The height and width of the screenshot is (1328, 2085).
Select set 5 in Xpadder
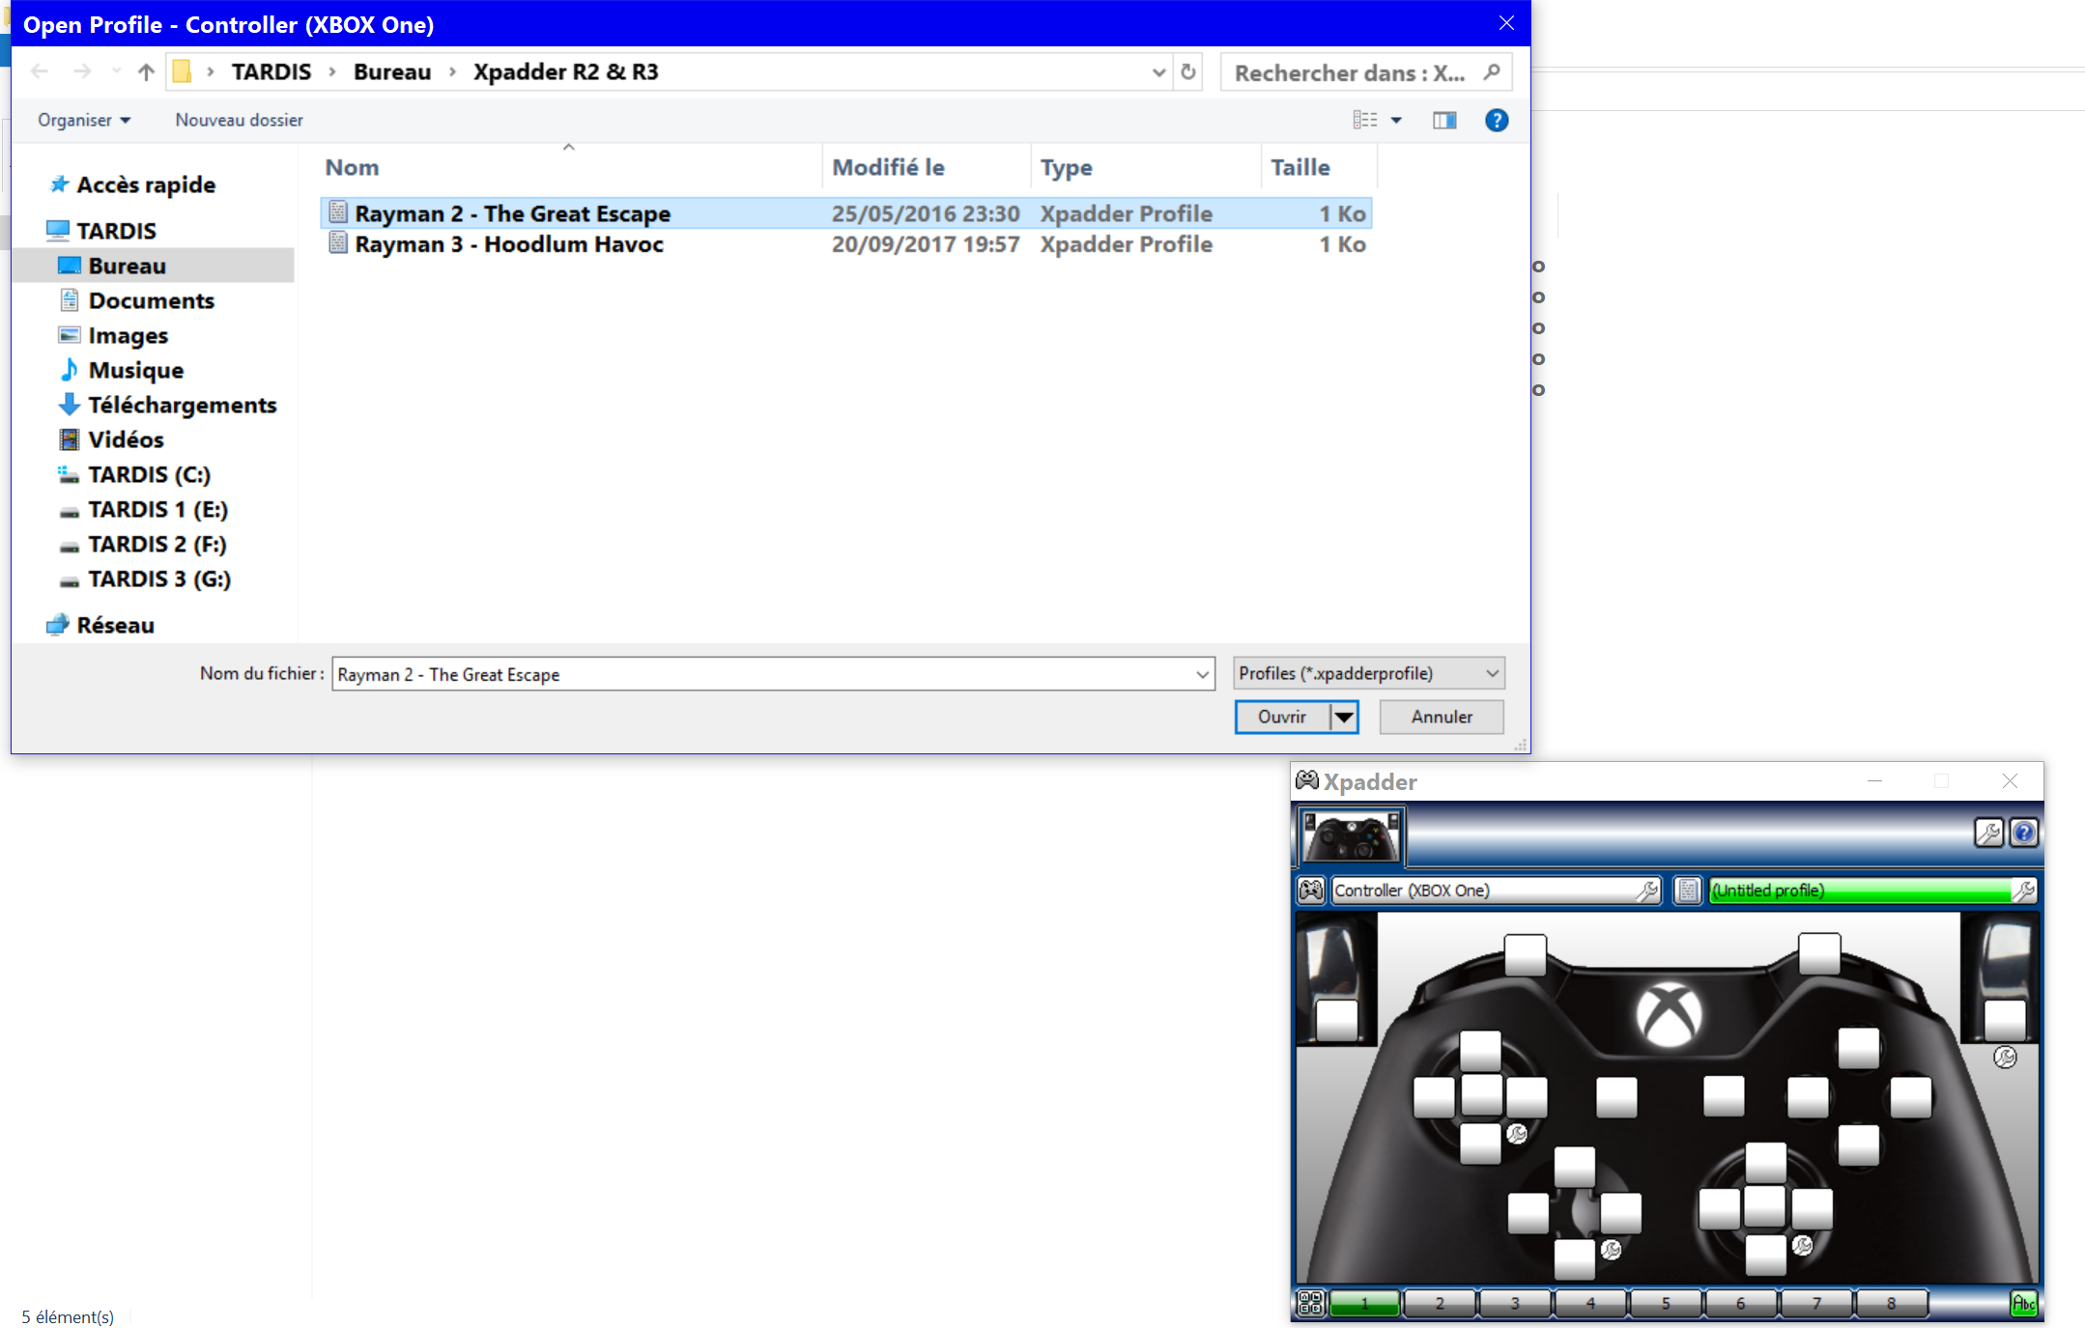click(1666, 1304)
